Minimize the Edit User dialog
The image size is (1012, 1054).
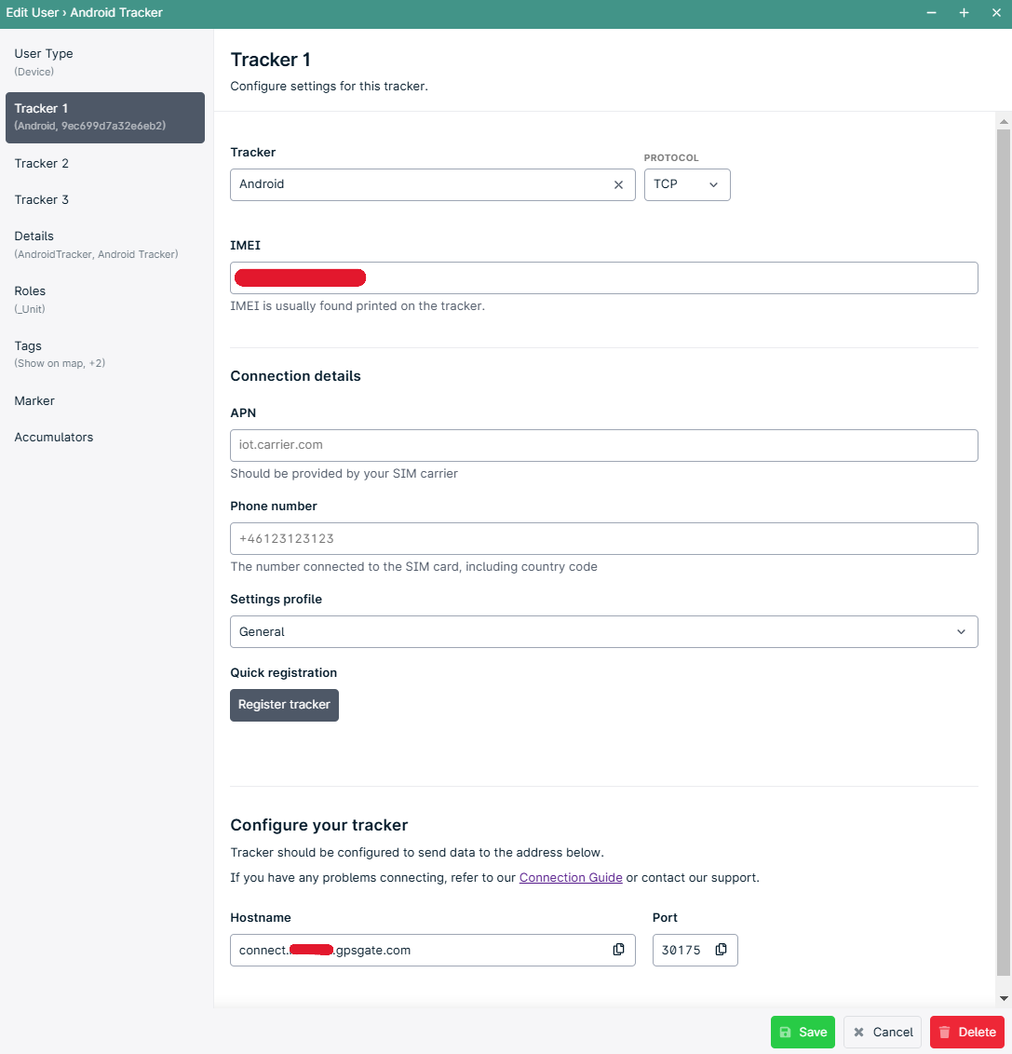tap(931, 13)
